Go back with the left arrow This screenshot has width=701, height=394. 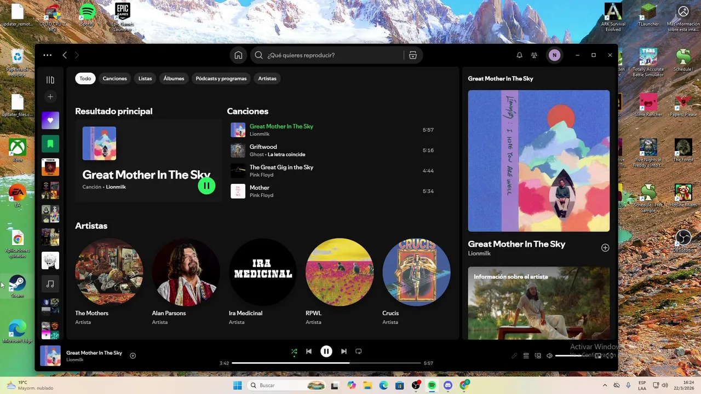point(65,55)
